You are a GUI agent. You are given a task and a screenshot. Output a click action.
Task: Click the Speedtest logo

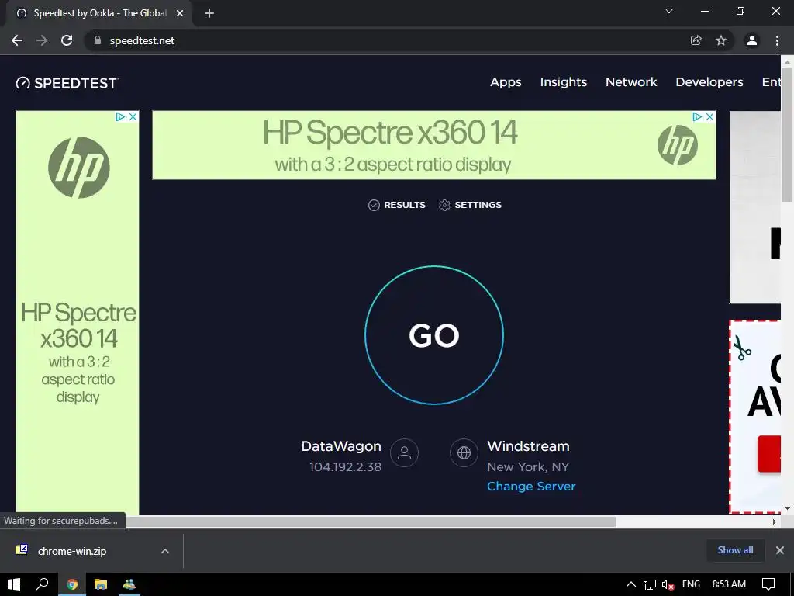click(x=67, y=83)
